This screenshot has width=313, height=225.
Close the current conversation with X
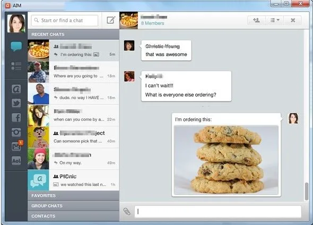pyautogui.click(x=293, y=20)
